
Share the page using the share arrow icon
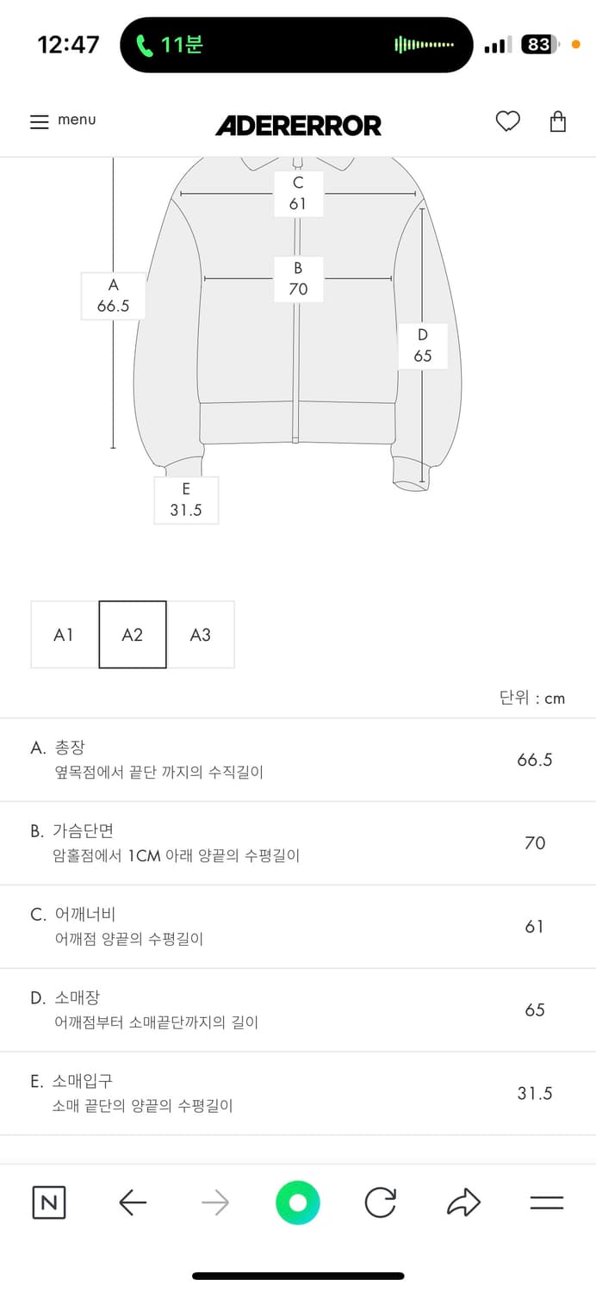pyautogui.click(x=463, y=1202)
